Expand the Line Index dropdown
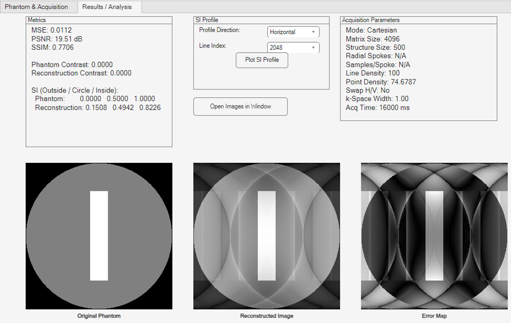 (293, 48)
